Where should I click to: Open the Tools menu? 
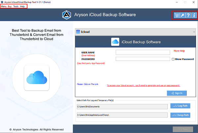[x=16, y=6]
